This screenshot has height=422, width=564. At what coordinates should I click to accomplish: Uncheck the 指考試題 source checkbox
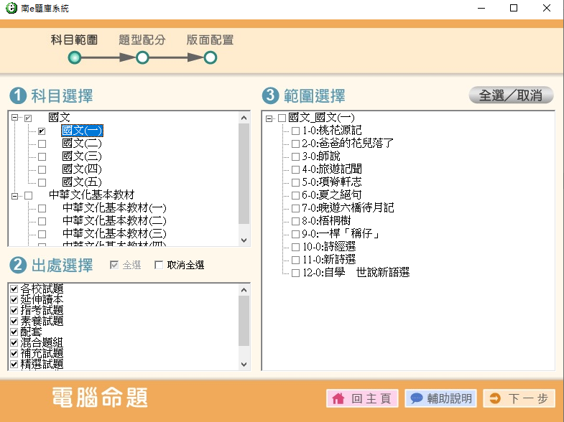click(14, 310)
